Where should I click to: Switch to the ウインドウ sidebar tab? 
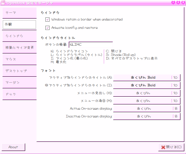[x=19, y=36]
